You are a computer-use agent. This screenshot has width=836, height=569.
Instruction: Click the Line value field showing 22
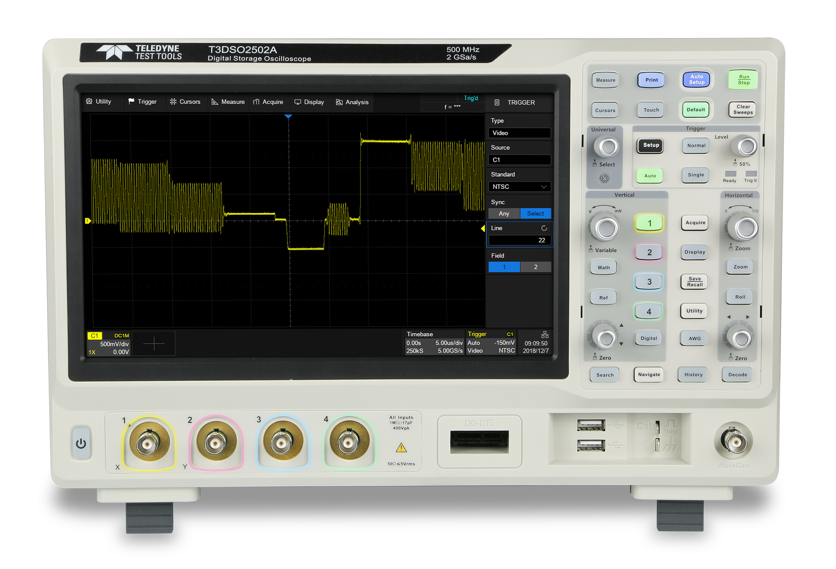click(x=519, y=240)
